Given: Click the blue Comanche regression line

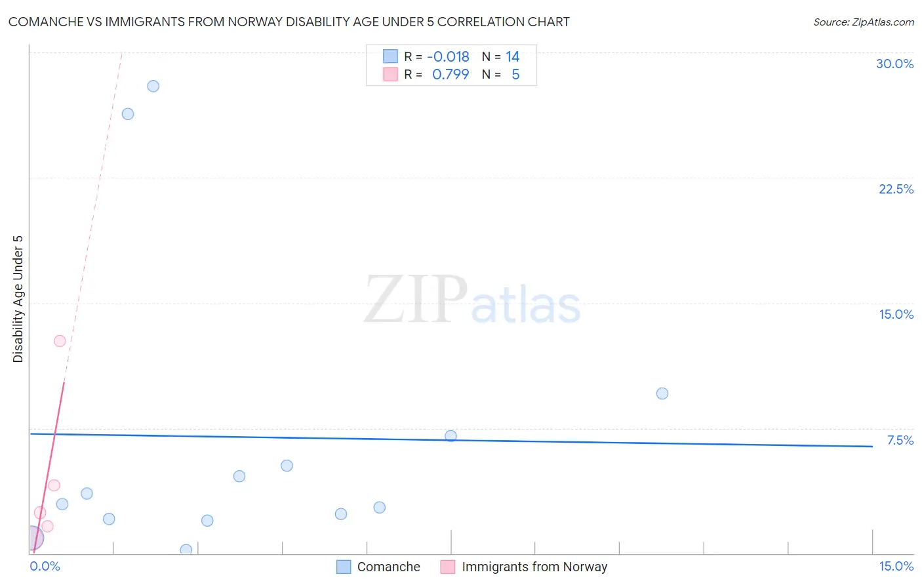Looking at the screenshot, I should (451, 440).
